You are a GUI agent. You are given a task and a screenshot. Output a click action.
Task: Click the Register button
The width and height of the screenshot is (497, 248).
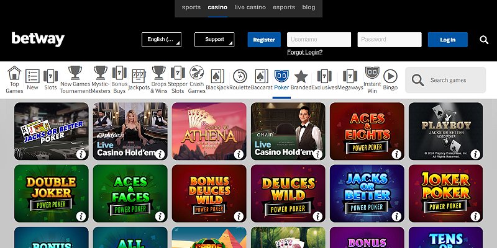tap(264, 40)
